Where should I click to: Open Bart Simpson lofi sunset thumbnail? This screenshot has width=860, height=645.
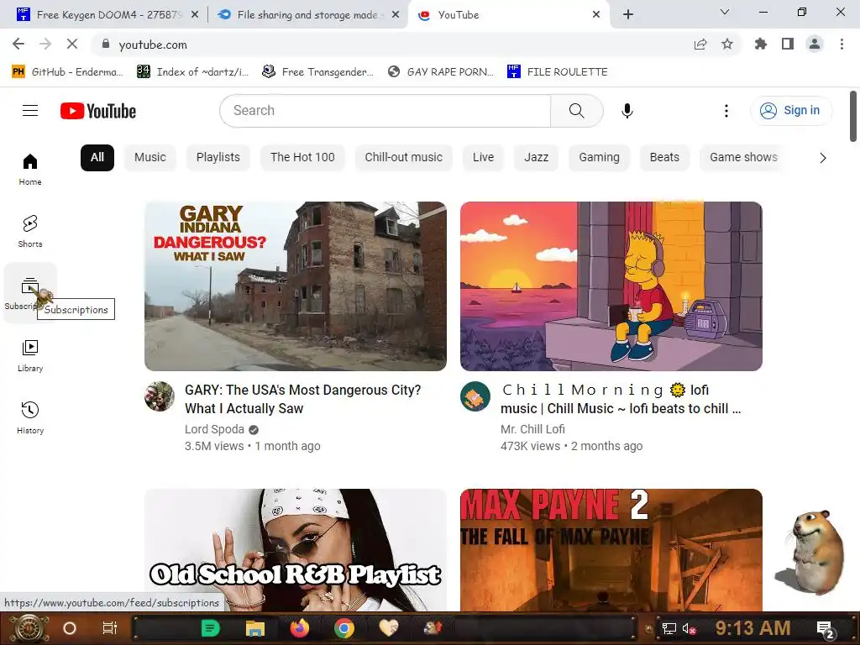611,286
